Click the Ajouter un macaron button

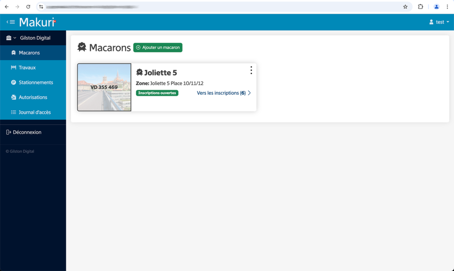click(x=158, y=47)
